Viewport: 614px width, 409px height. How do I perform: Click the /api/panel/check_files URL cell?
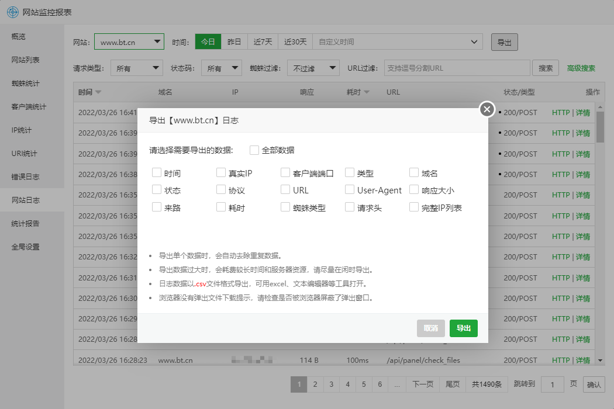(x=423, y=360)
